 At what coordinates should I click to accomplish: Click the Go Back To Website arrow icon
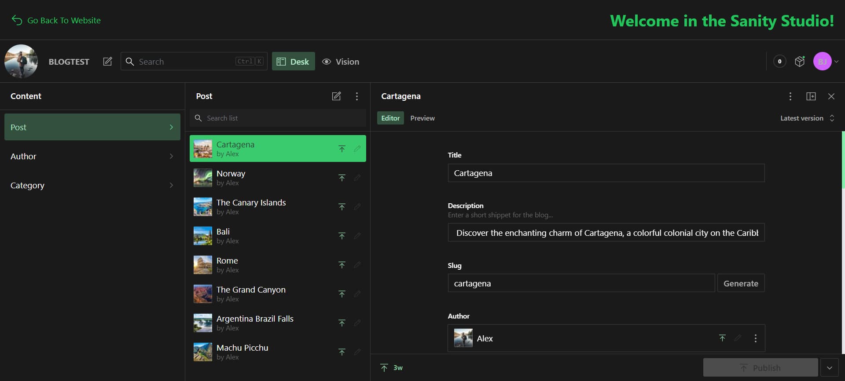[17, 20]
